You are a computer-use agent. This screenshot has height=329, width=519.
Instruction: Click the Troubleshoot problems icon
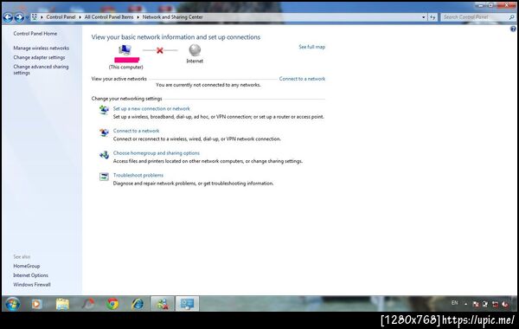[x=104, y=177]
